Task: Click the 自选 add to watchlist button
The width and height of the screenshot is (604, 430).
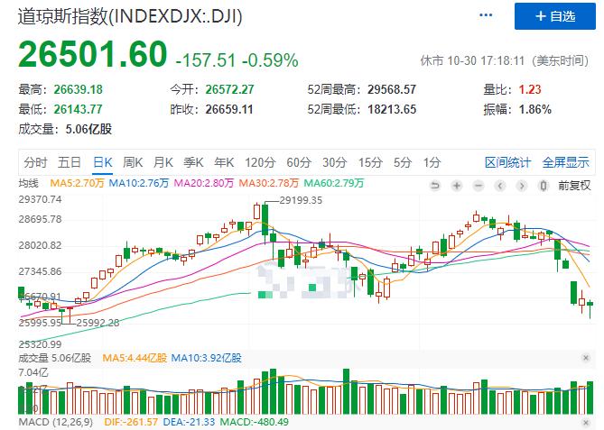Action: point(554,16)
